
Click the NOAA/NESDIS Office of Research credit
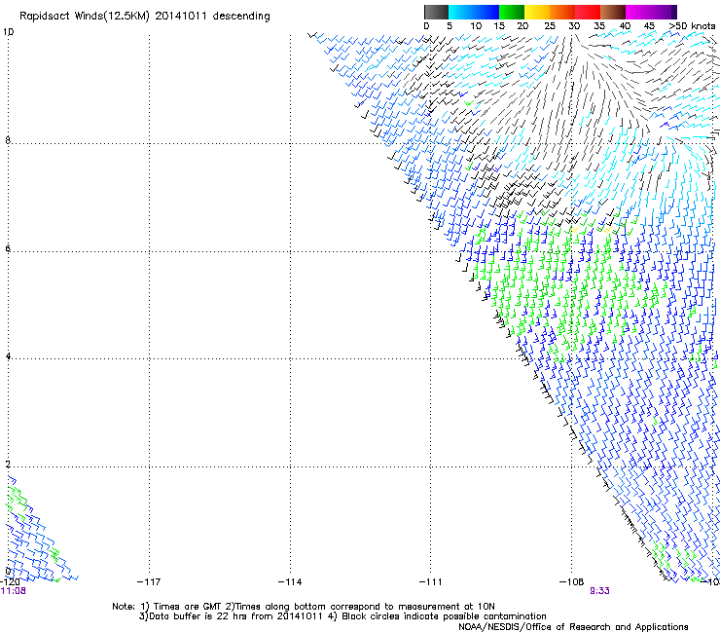tap(573, 627)
